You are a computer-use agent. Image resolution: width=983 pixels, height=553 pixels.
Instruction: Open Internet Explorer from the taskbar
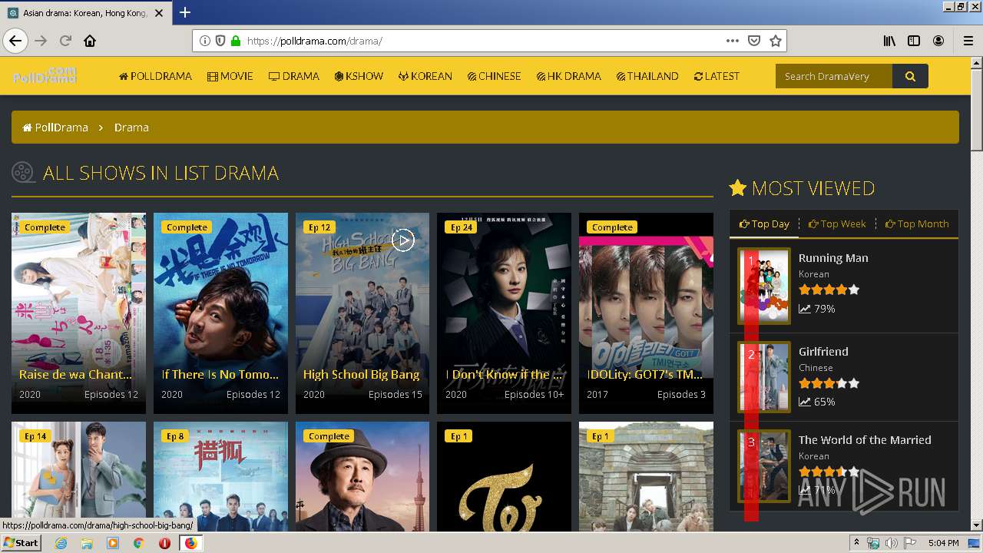pyautogui.click(x=61, y=543)
